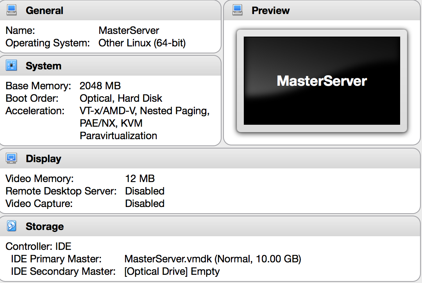Click the Preview section computer icon
Screen dimensions: 422x283
tap(238, 10)
